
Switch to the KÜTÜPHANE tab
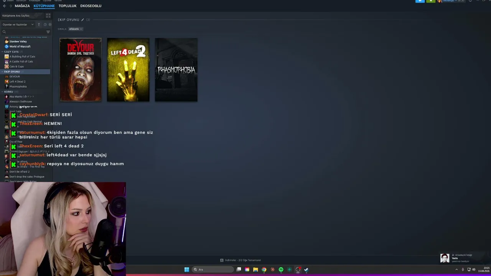pyautogui.click(x=44, y=6)
